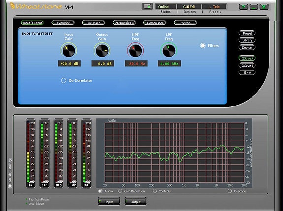Click the Output Gain knob

102,51
